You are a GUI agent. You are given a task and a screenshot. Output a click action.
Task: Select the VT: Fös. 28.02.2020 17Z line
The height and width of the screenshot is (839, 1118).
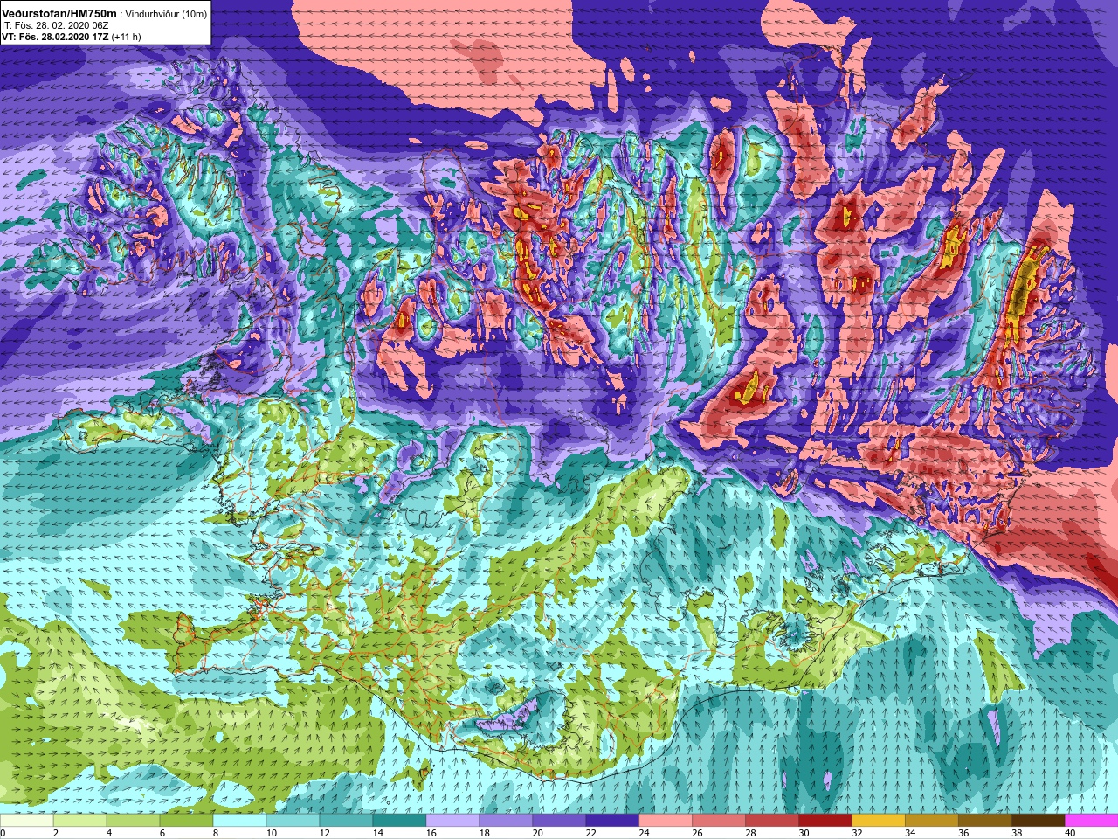(x=55, y=37)
